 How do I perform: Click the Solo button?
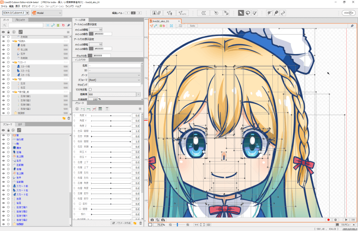[193, 26]
